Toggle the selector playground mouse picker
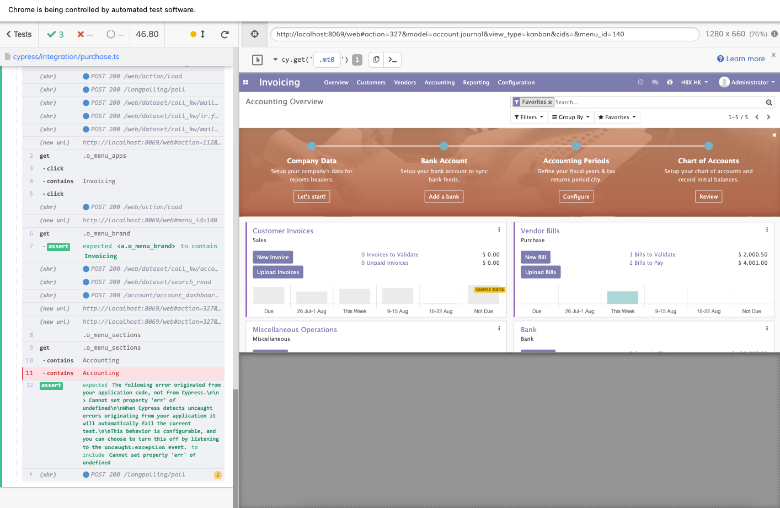 (258, 60)
